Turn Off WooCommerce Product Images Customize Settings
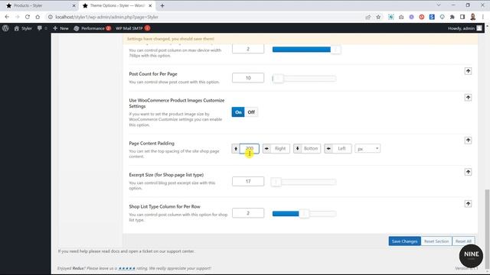This screenshot has width=490, height=275. (251, 112)
